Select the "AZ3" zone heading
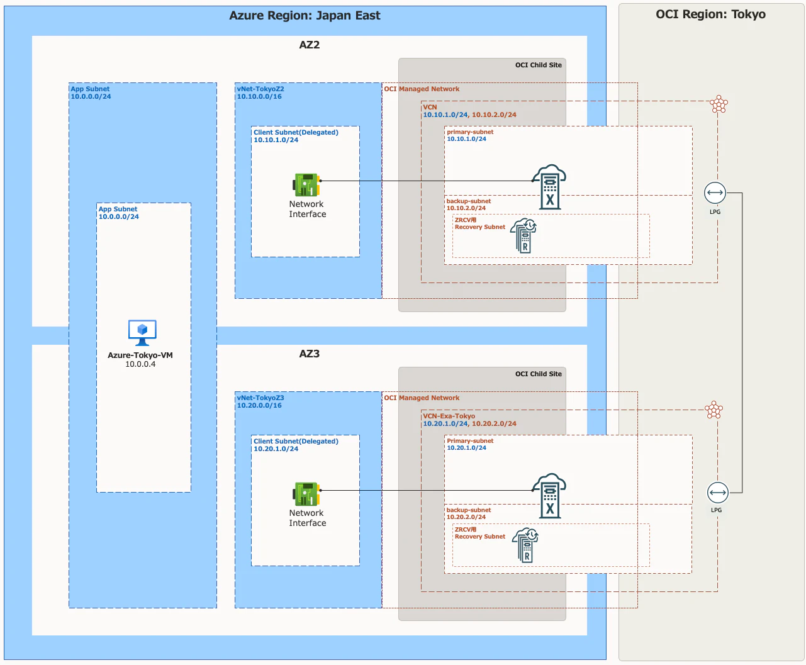 click(x=310, y=354)
